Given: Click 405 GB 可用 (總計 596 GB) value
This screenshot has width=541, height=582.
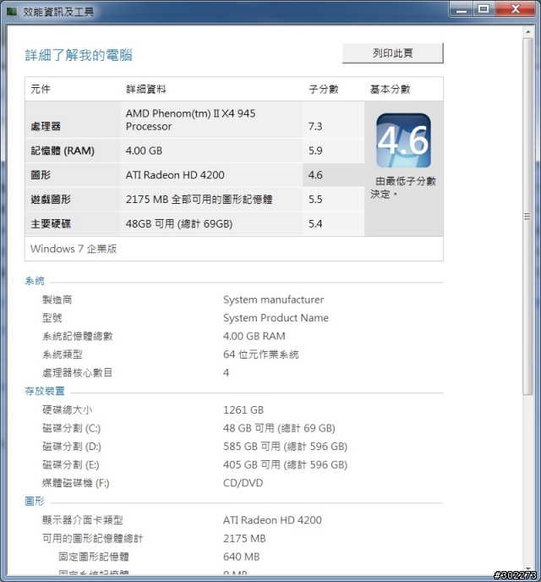Looking at the screenshot, I should click(285, 464).
